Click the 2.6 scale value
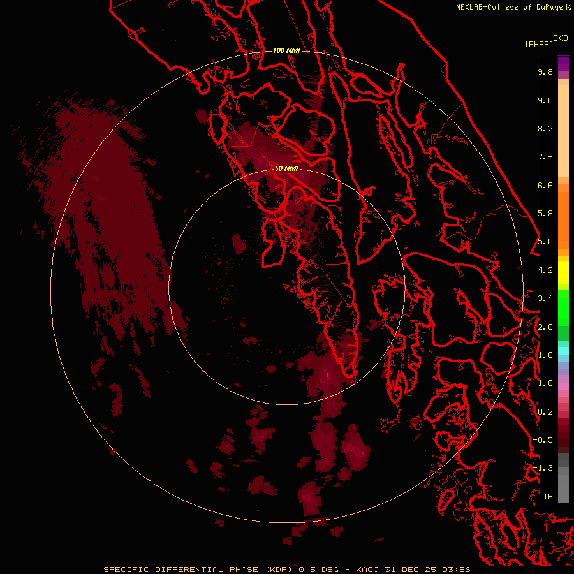The height and width of the screenshot is (574, 574). 545,327
